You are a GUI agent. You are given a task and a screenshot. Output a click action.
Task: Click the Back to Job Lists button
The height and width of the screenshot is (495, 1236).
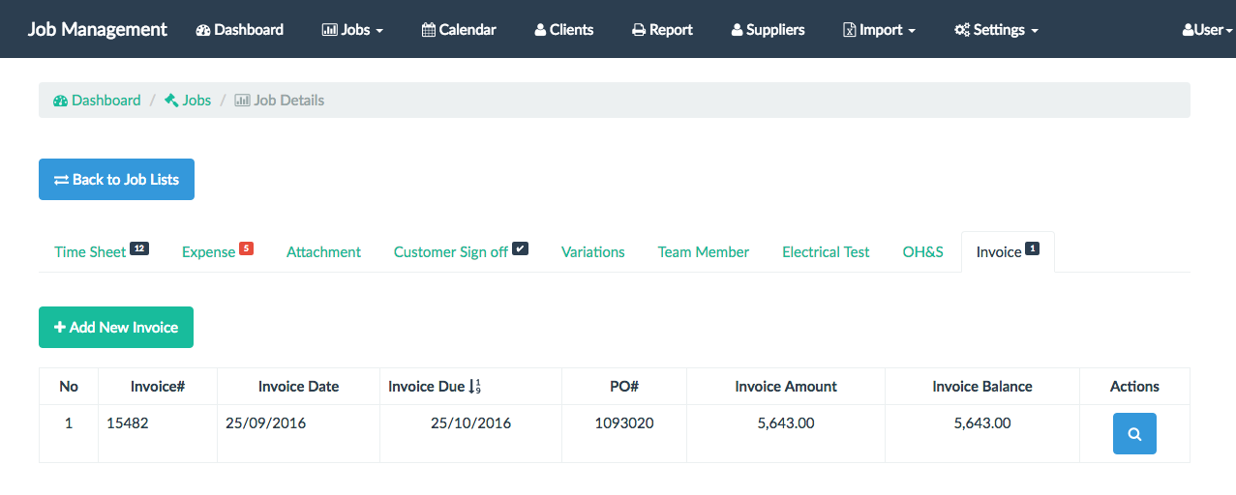point(116,180)
